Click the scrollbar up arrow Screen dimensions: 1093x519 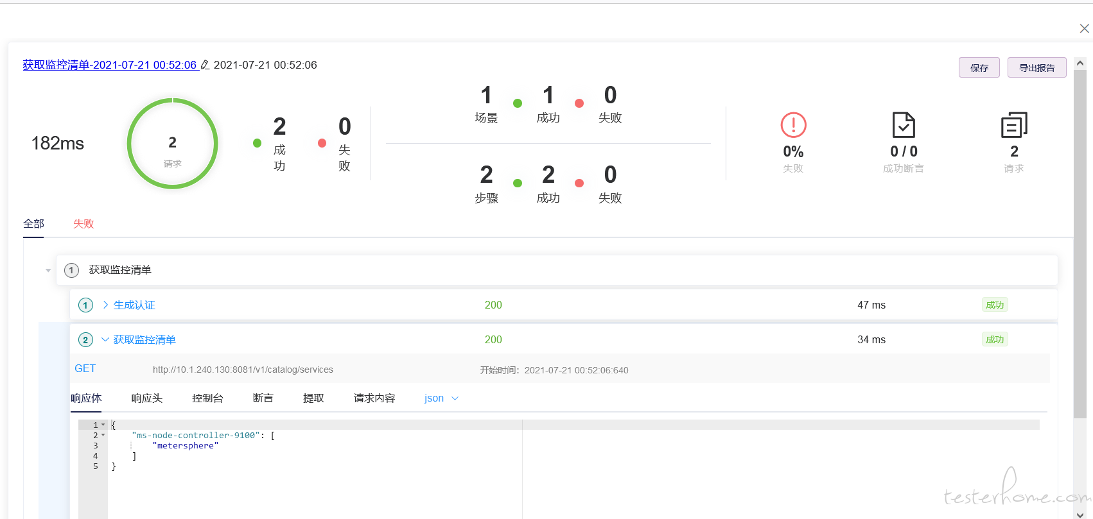click(1080, 63)
